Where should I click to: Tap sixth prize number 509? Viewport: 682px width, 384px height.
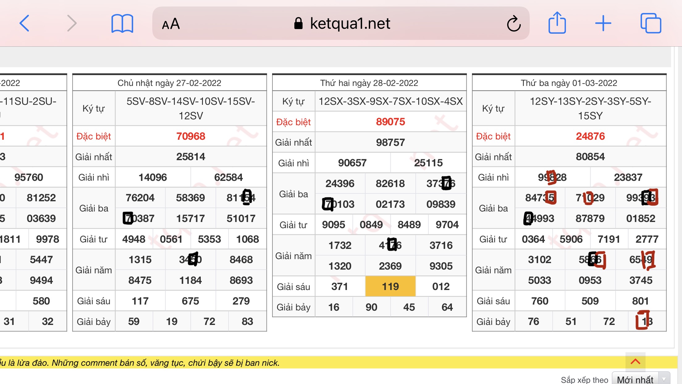(x=590, y=301)
